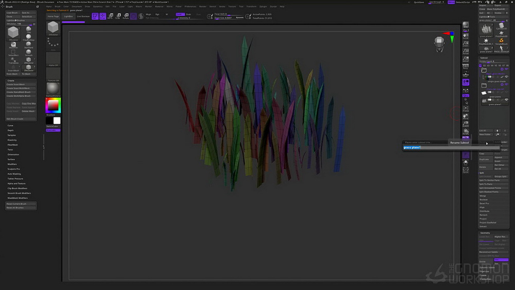This screenshot has width=515, height=290.
Task: Expand the Tablet Pressure section
Action: point(15,179)
